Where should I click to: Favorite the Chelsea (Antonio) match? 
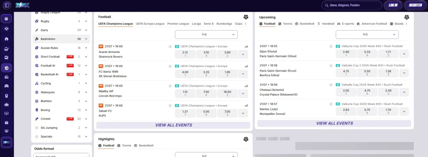331,85
